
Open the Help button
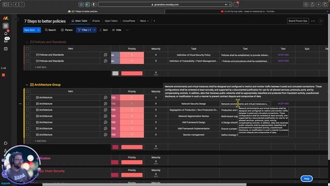point(307,179)
